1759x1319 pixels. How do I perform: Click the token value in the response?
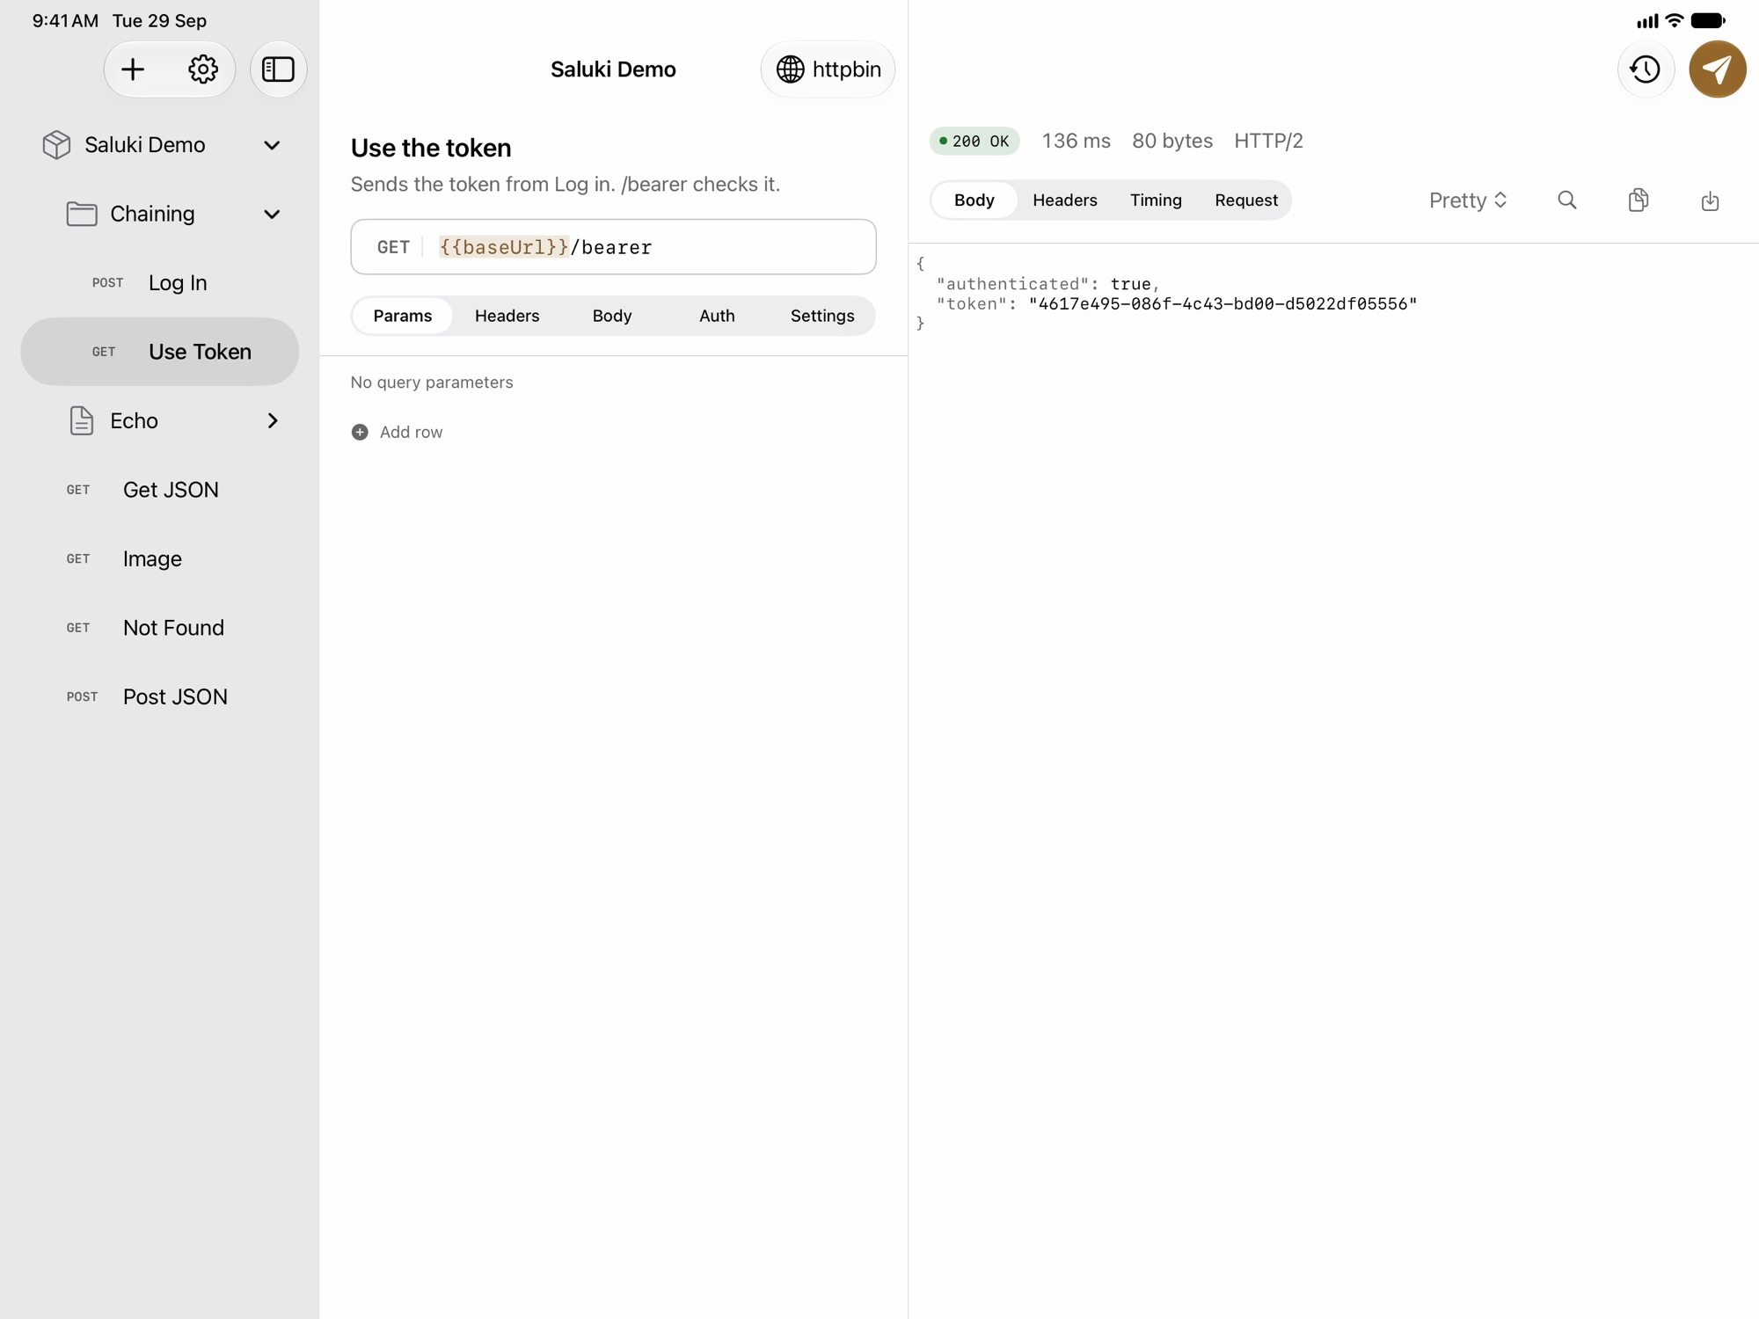[x=1223, y=304]
